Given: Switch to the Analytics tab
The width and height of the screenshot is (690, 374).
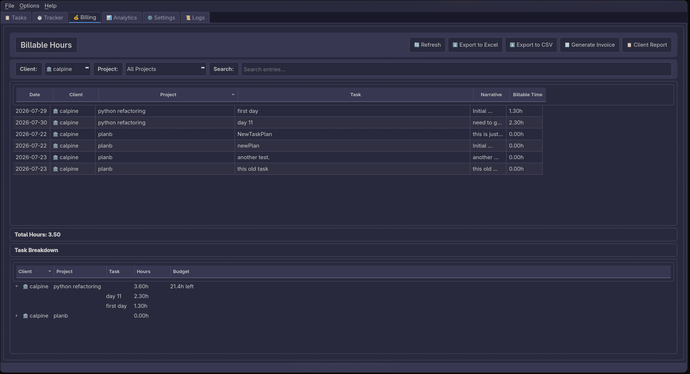Looking at the screenshot, I should 122,18.
